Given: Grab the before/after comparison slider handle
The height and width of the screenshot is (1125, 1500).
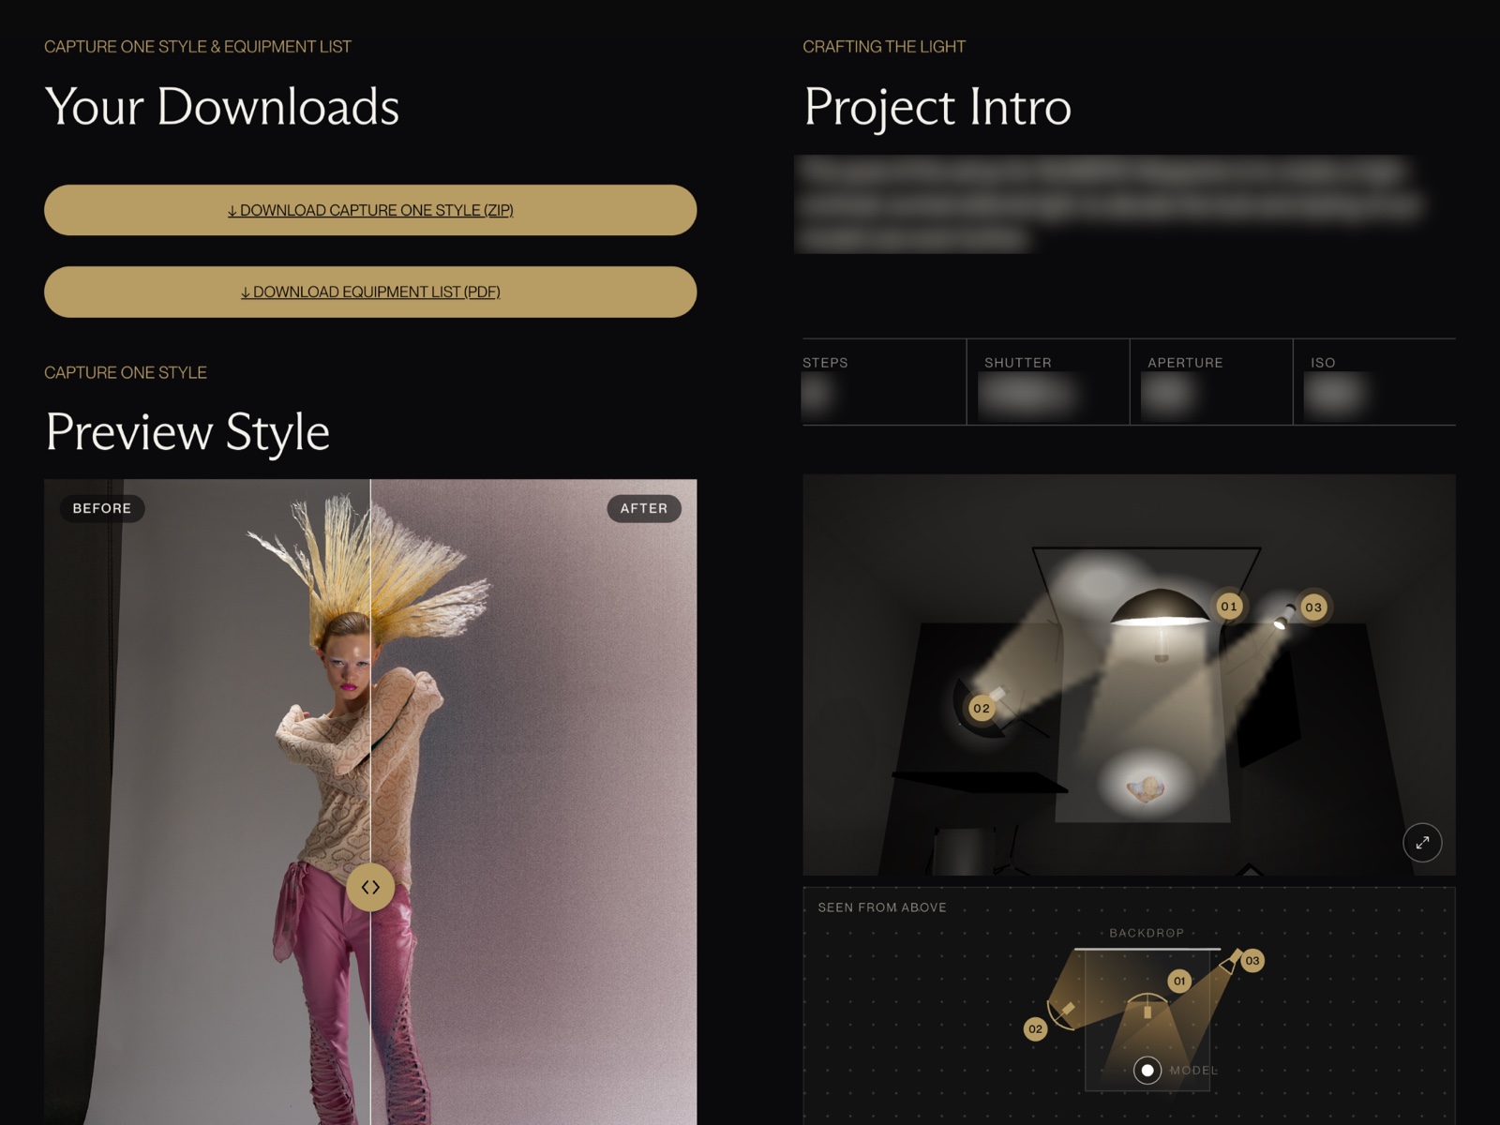Looking at the screenshot, I should (370, 887).
